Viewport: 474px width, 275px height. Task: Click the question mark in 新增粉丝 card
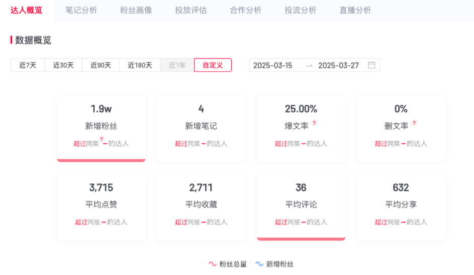102,139
